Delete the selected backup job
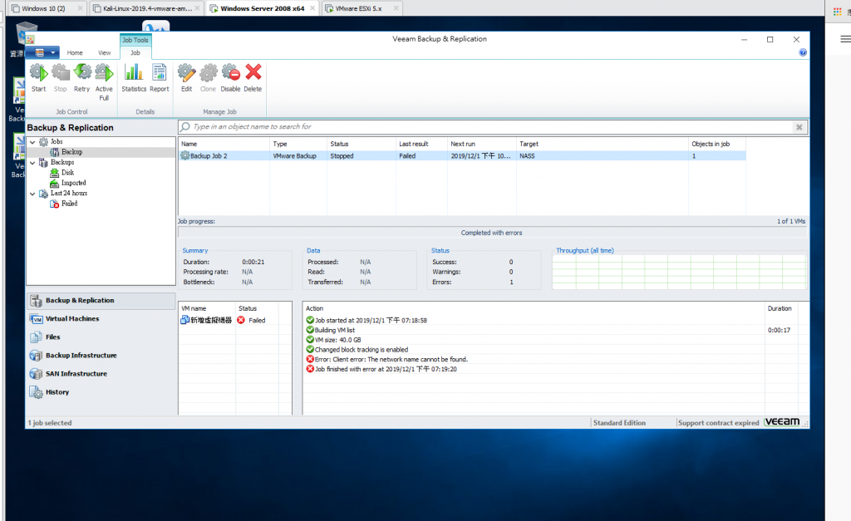The image size is (851, 521). tap(253, 77)
